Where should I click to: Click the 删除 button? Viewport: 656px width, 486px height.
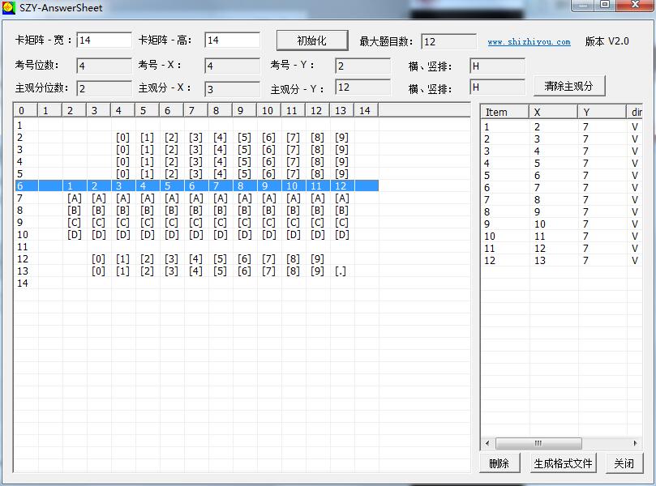coord(500,463)
